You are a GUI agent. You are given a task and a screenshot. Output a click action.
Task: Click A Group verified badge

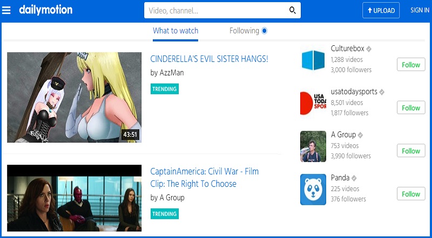[360, 135]
